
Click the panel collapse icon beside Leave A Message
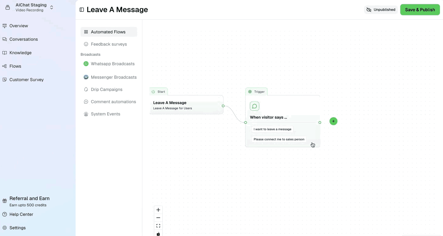tap(81, 9)
